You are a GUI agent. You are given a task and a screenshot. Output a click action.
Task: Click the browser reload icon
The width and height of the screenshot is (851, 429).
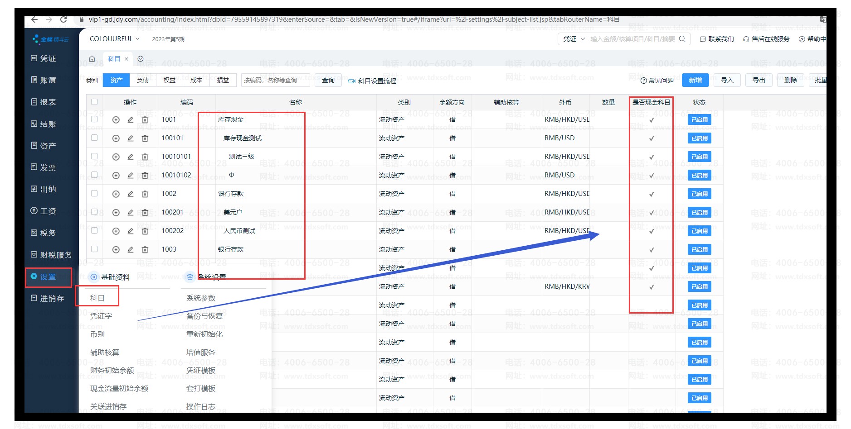(x=63, y=19)
